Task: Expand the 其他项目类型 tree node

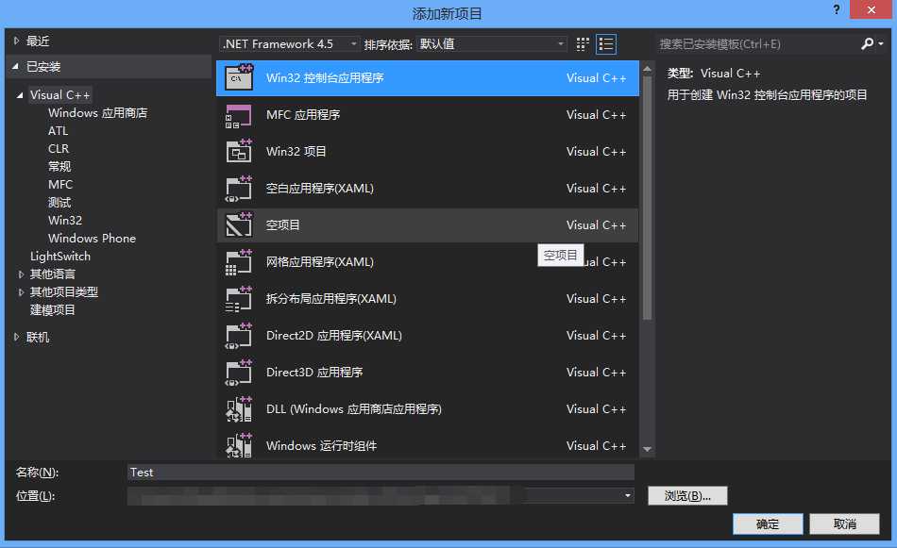Action: tap(21, 292)
